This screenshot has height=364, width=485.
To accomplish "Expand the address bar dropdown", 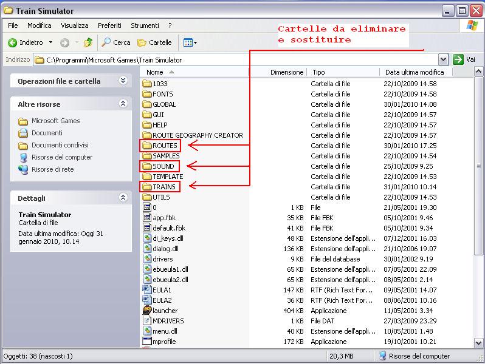I will (x=443, y=59).
